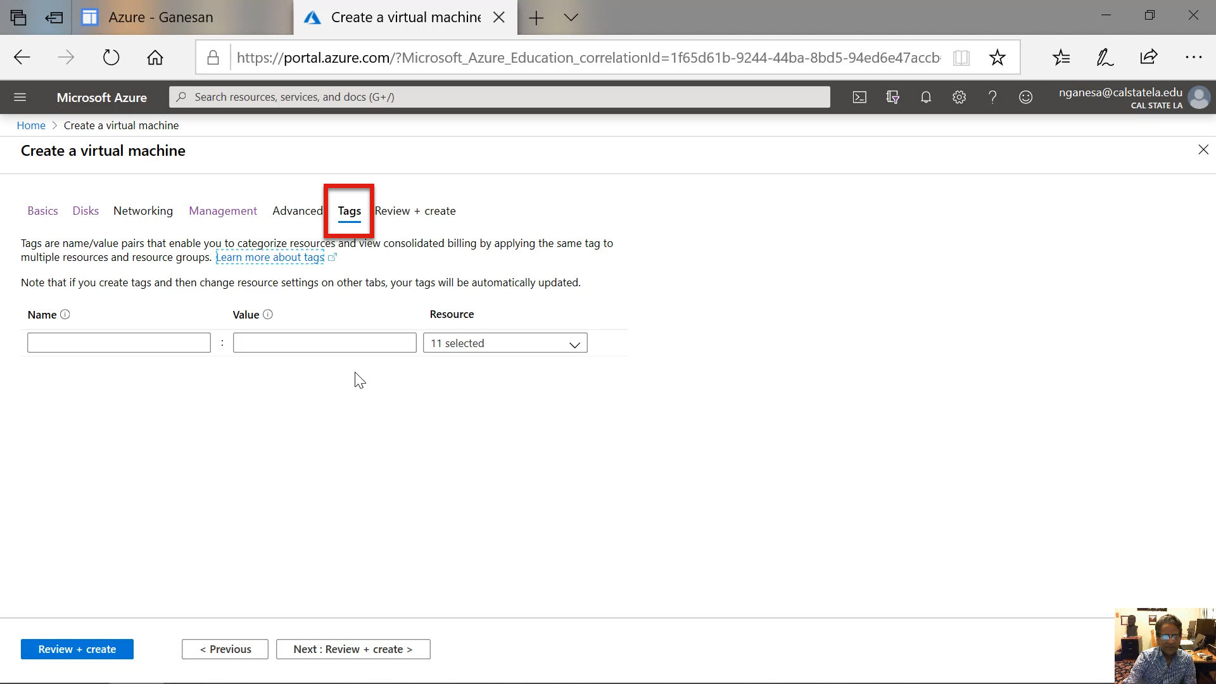Click the tag Name input field

[119, 343]
